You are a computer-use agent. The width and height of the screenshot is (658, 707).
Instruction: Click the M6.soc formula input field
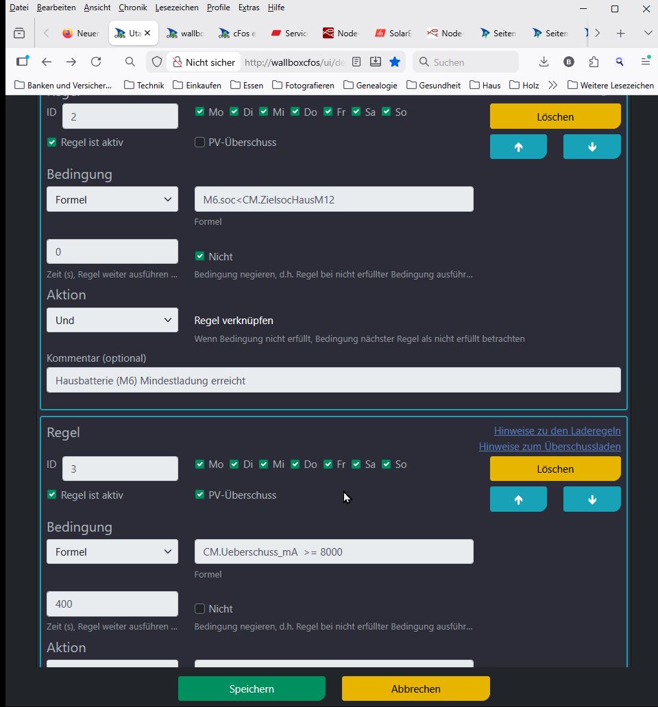click(334, 199)
